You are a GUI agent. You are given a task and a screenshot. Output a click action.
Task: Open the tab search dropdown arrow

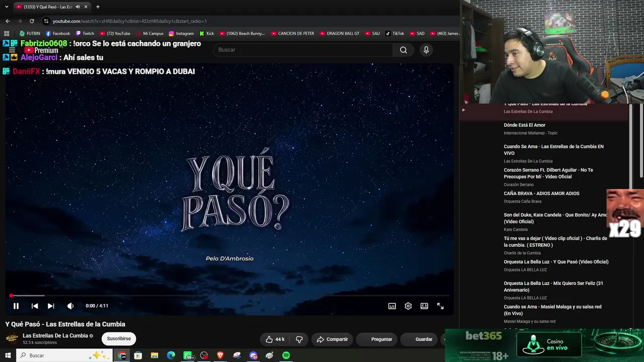point(7,7)
